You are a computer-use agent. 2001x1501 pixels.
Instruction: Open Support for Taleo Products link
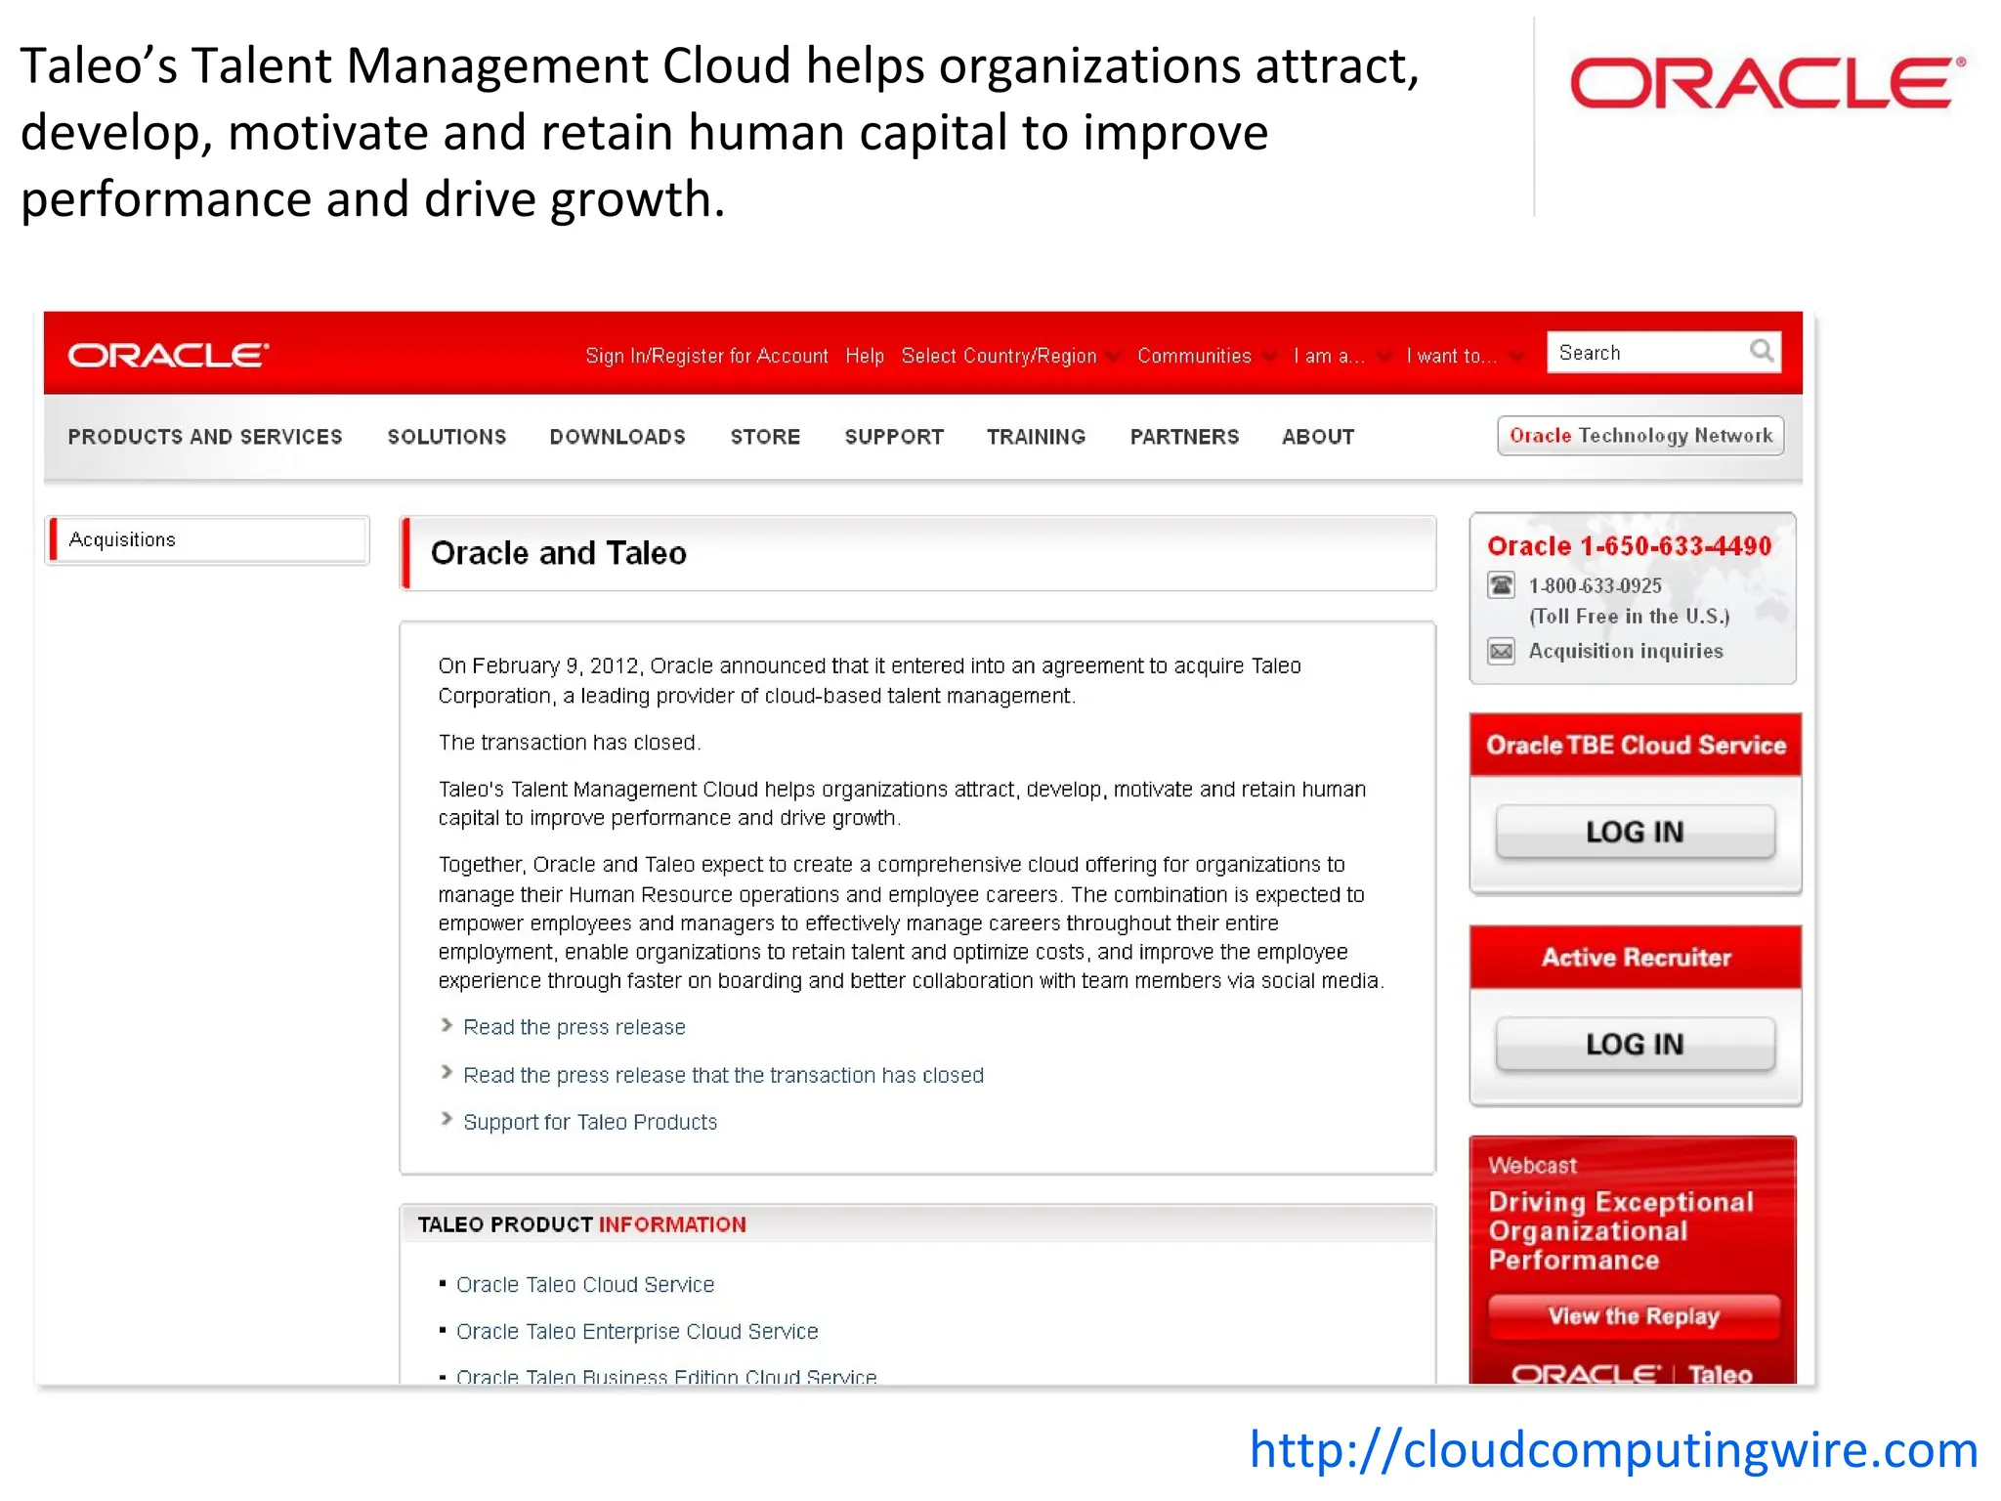click(590, 1122)
